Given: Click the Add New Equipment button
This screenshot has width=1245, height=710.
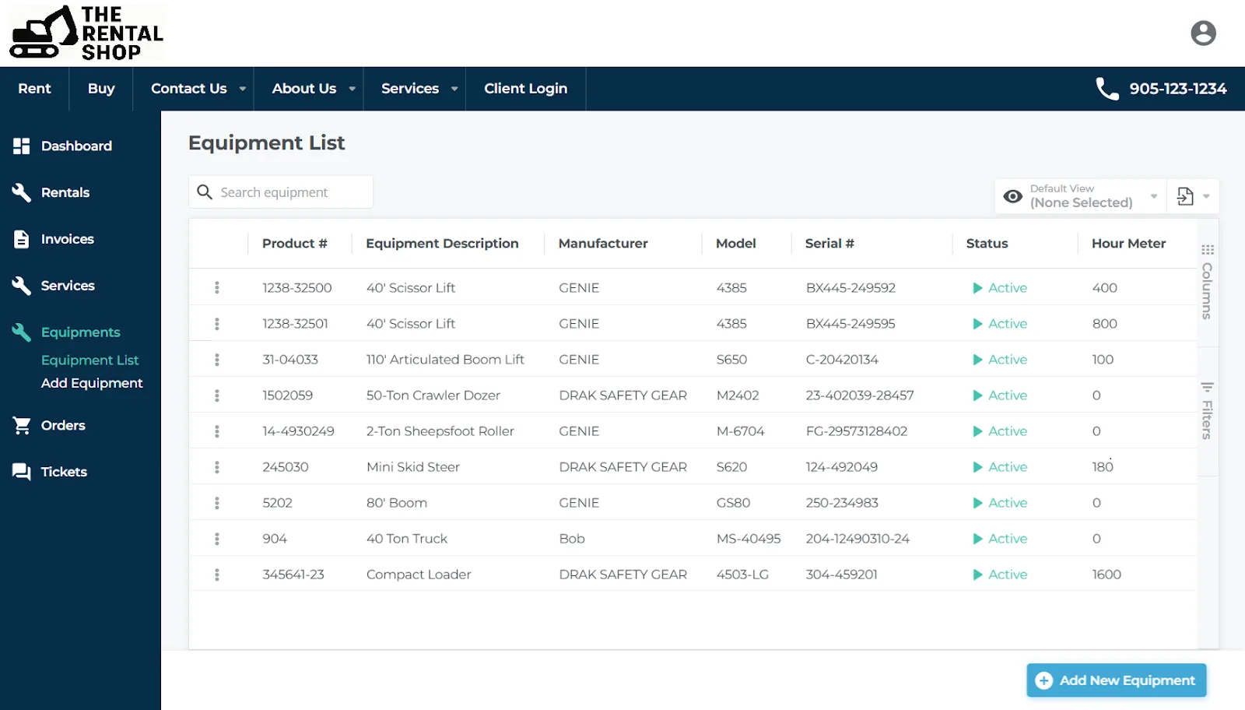Looking at the screenshot, I should click(x=1116, y=680).
